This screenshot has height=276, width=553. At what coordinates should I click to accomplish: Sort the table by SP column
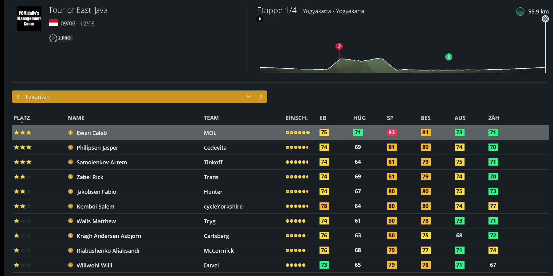(x=390, y=118)
